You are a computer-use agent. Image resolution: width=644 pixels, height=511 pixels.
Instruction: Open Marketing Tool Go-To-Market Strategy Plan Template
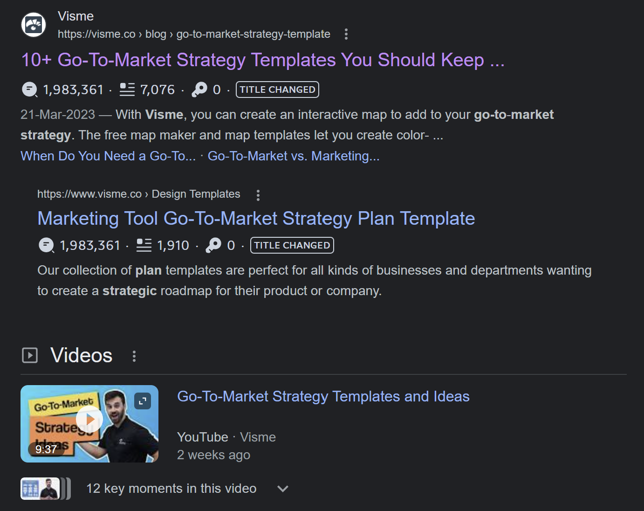pyautogui.click(x=256, y=219)
